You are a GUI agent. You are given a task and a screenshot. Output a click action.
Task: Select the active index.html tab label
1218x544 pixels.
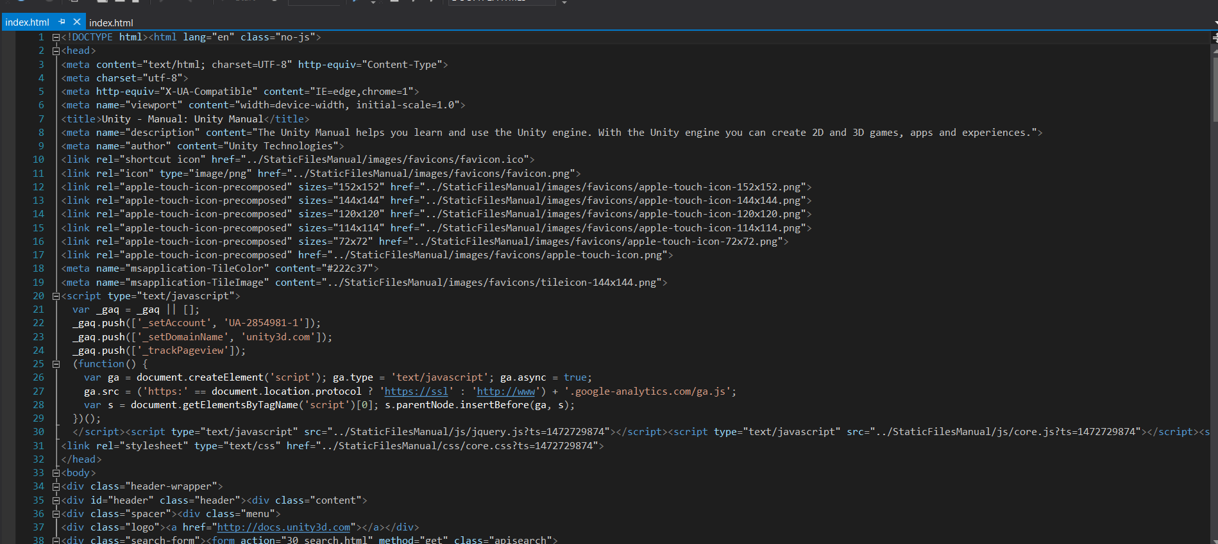[x=27, y=22]
